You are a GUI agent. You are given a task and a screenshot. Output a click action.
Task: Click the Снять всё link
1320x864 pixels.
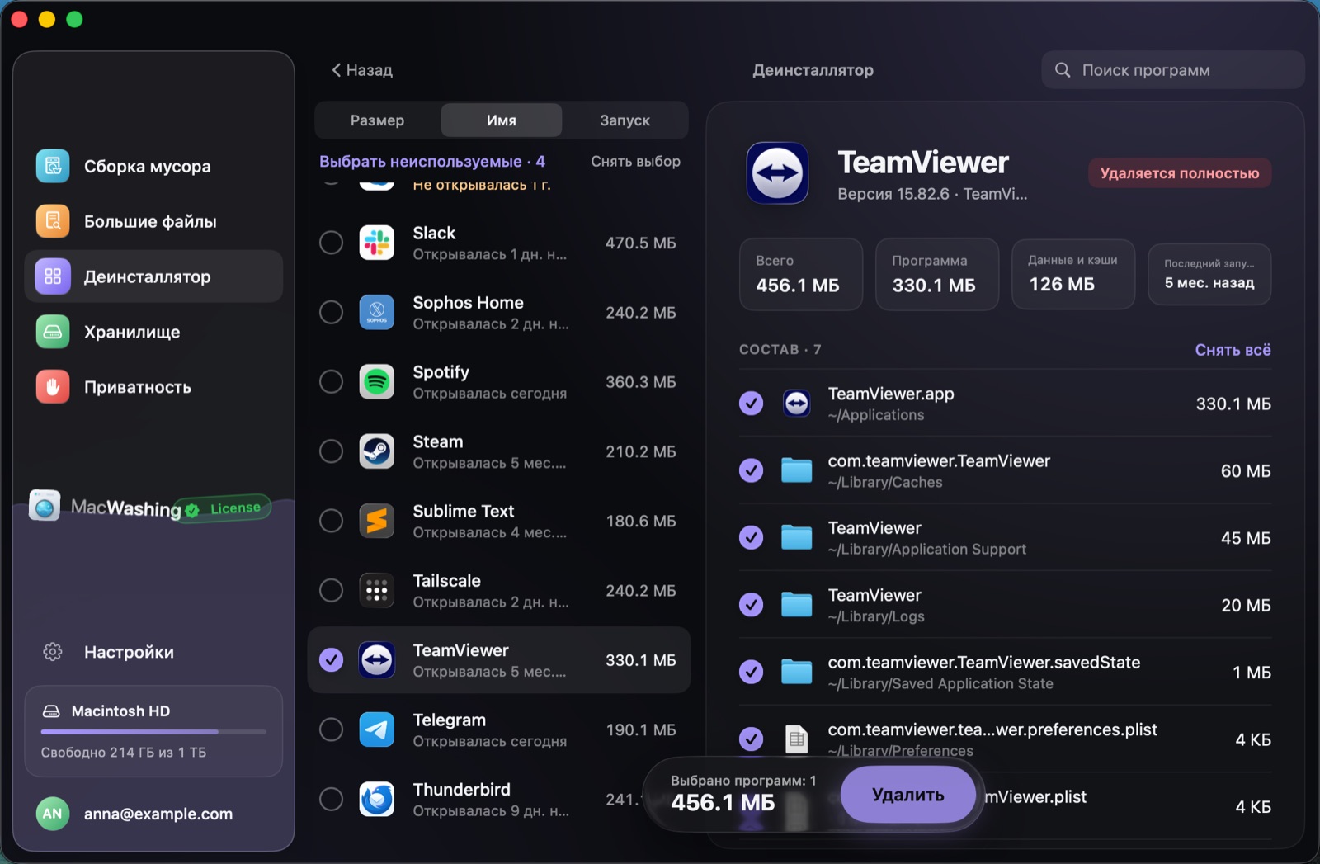point(1233,350)
